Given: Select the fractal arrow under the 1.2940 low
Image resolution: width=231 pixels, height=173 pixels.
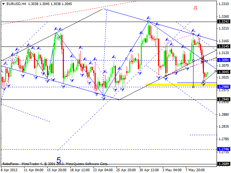Looking at the screenshot, I should [x=104, y=98].
